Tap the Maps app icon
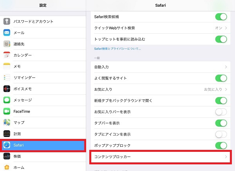The height and width of the screenshot is (171, 235). click(x=7, y=122)
